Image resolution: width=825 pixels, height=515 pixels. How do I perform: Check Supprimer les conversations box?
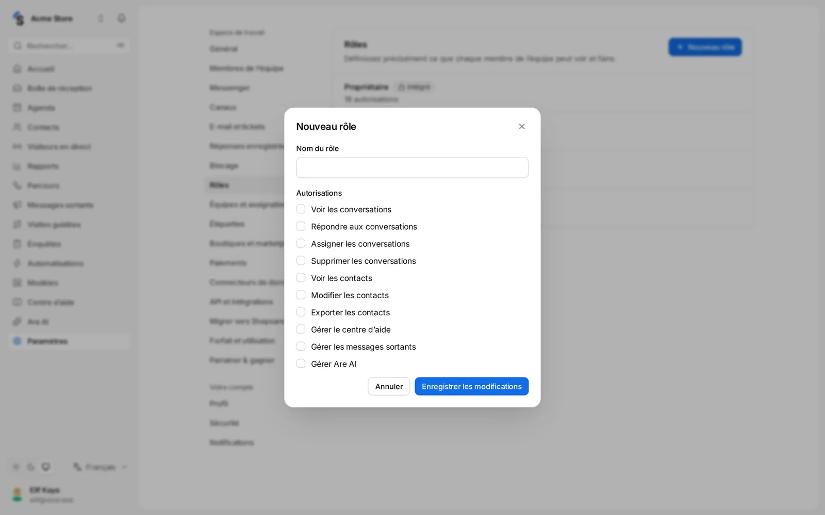coord(301,261)
